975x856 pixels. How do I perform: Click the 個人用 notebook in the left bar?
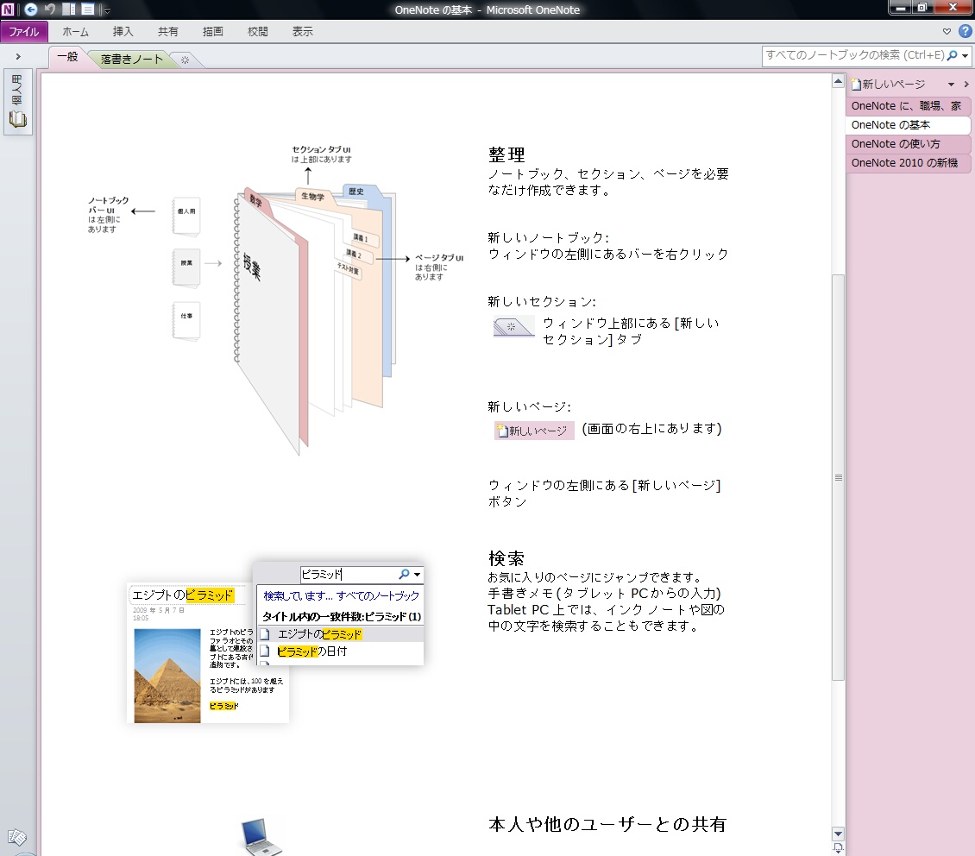pos(17,101)
